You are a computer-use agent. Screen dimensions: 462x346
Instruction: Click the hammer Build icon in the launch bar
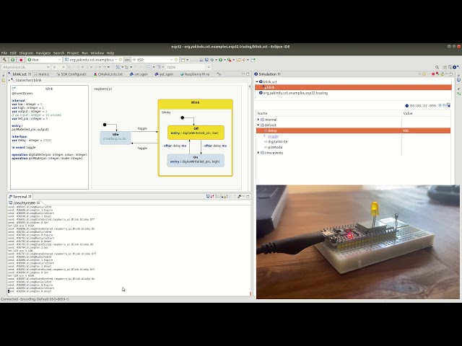(4, 60)
